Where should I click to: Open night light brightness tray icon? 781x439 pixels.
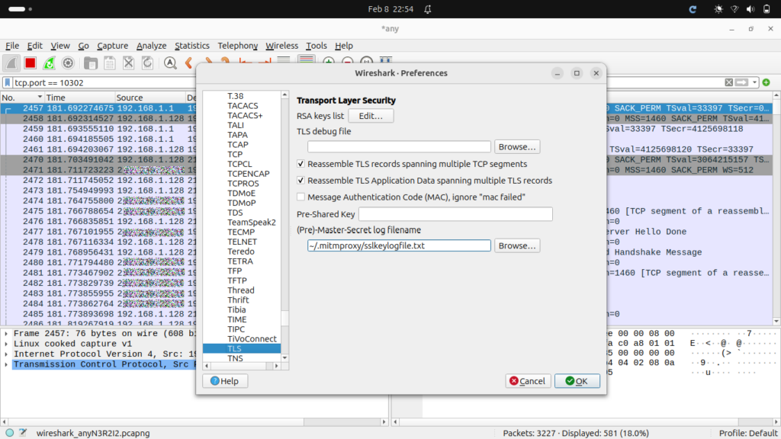point(718,9)
